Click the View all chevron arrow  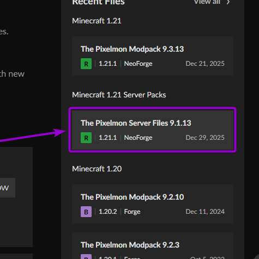(x=228, y=2)
